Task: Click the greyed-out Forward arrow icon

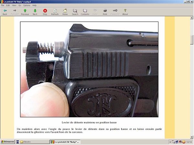Action: click(15, 11)
